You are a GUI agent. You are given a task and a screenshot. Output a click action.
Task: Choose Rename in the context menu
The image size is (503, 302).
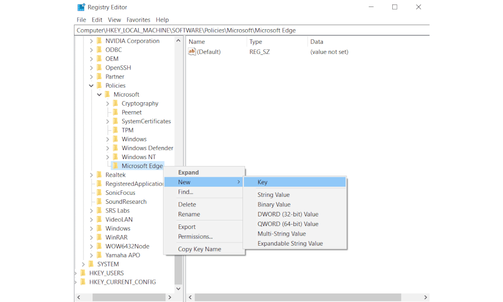(204, 214)
